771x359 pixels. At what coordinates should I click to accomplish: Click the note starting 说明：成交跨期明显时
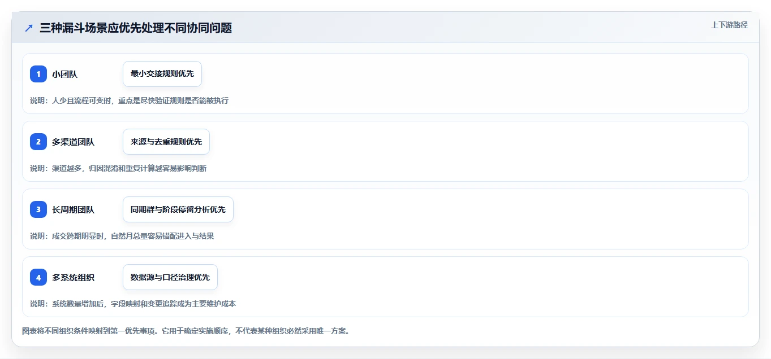pos(122,236)
